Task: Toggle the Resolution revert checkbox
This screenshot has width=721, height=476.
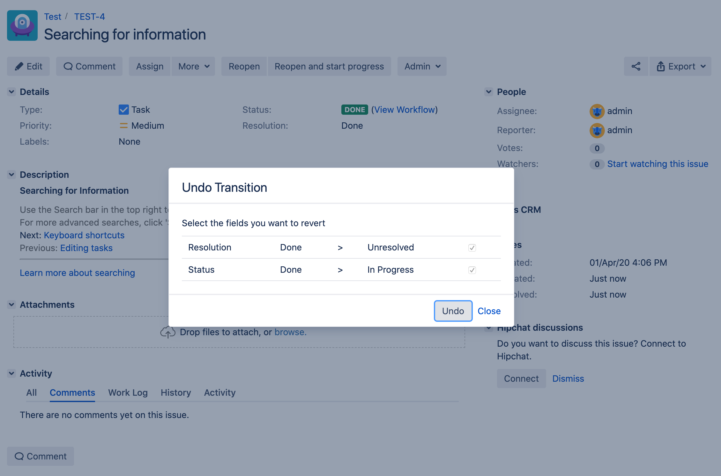Action: tap(472, 248)
